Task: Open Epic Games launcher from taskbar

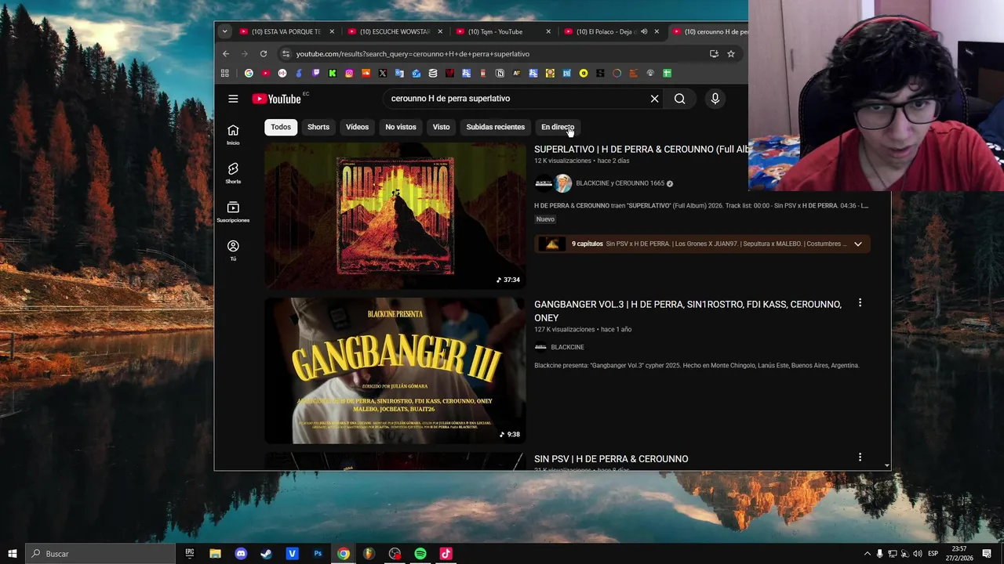Action: (x=190, y=554)
